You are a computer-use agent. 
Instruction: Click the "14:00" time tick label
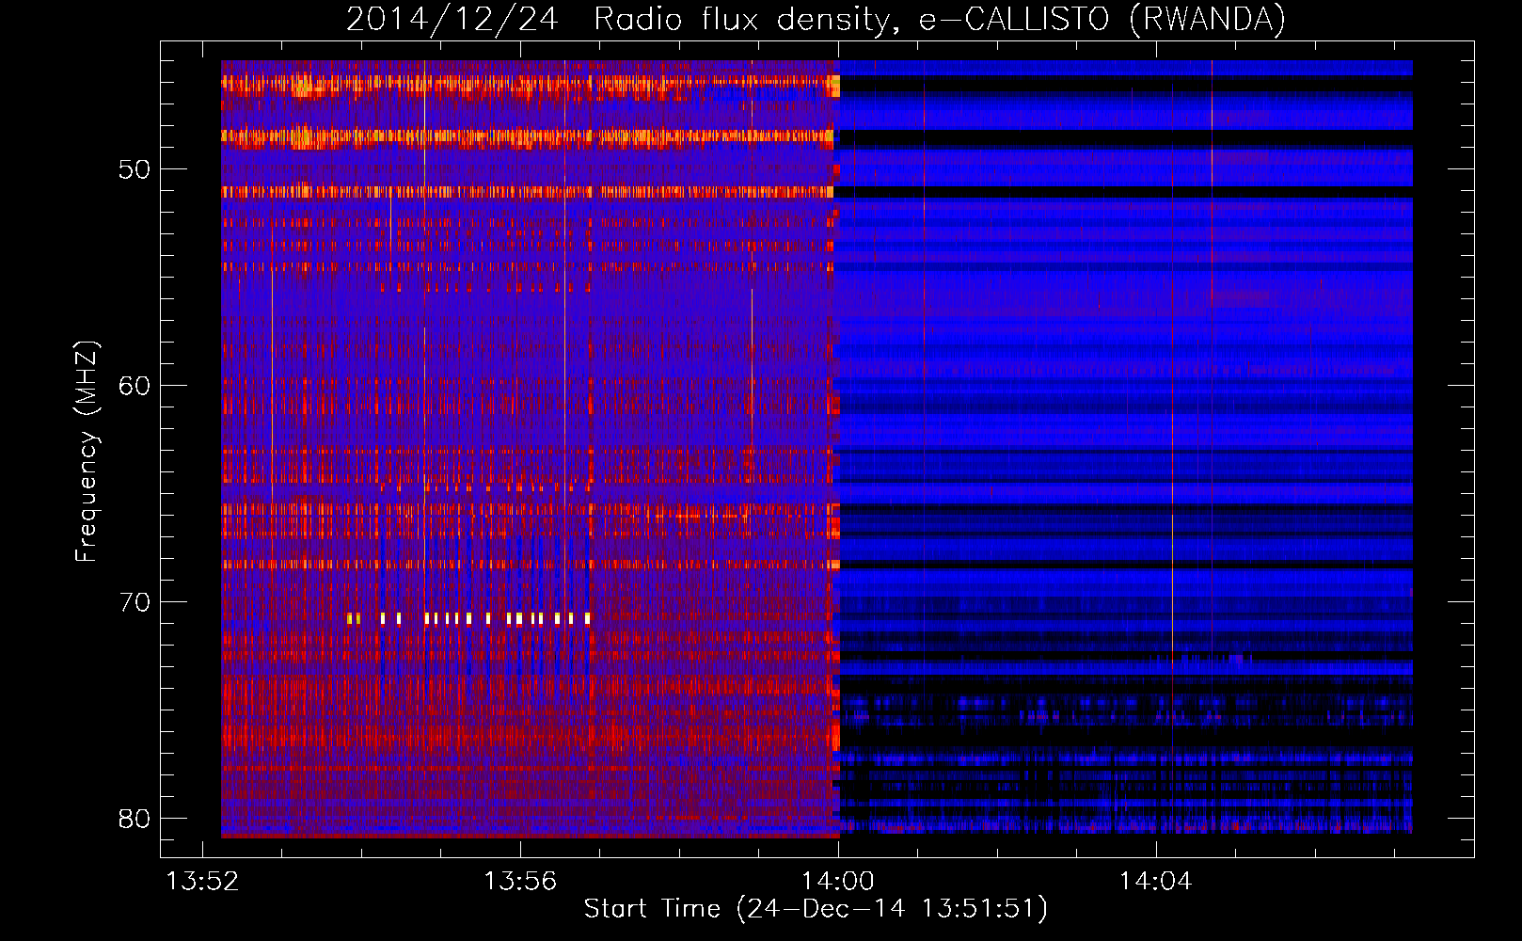coord(837,882)
